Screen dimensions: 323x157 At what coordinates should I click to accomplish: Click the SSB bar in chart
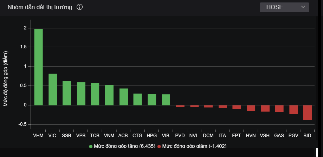67,93
